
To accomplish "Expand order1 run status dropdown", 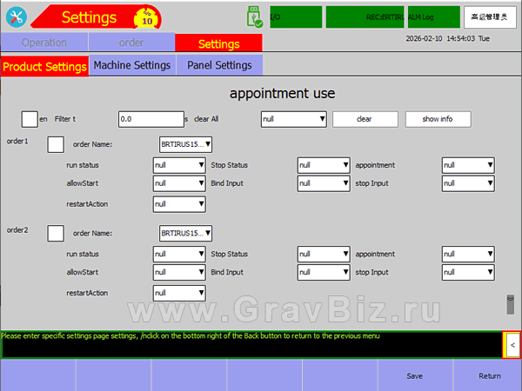I will coord(179,164).
